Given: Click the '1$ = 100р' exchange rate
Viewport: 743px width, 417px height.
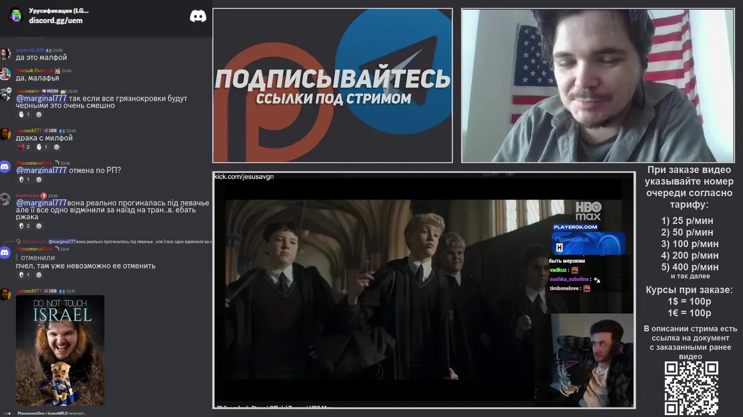Looking at the screenshot, I should [x=689, y=302].
